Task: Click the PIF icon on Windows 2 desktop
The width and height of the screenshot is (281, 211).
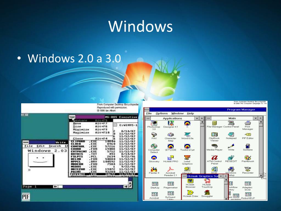Action: point(26,197)
